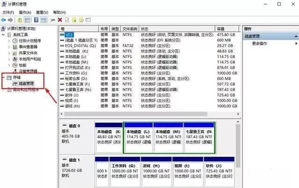Select the 本地磁盘 (K:) partition on 磁盘 0
299x188 pixels.
click(109, 138)
